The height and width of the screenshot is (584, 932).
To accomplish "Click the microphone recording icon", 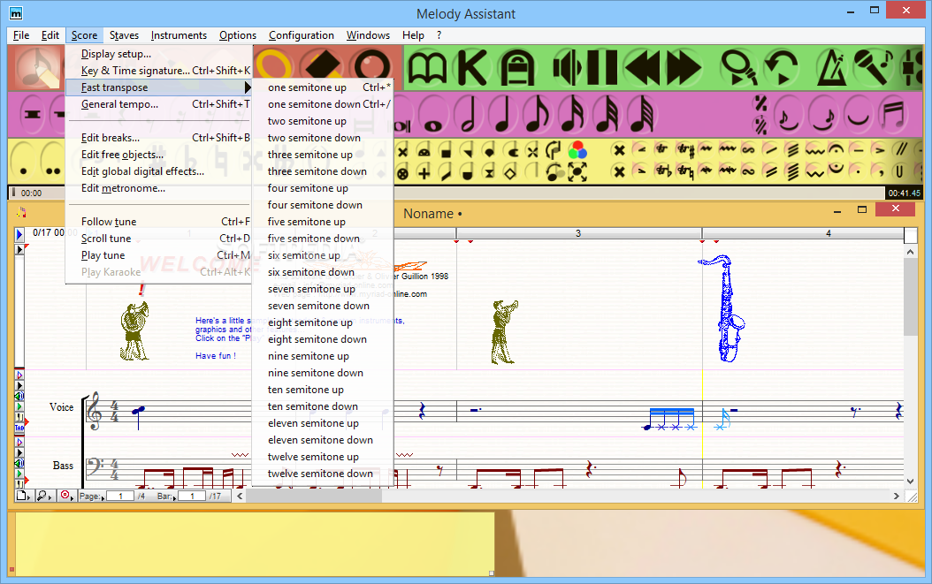I will [874, 66].
